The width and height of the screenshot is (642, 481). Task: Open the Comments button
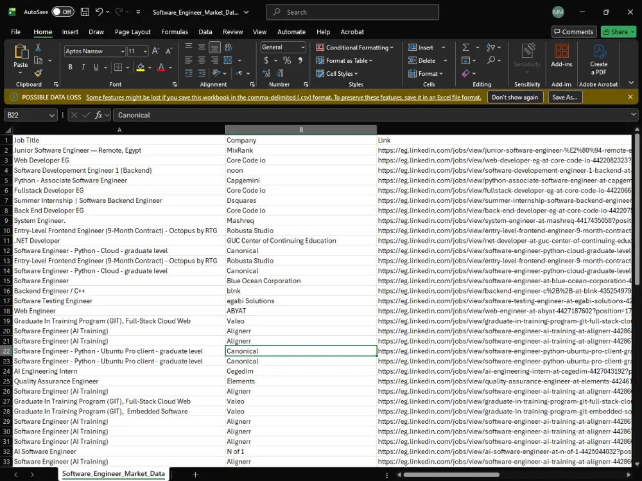click(x=573, y=31)
